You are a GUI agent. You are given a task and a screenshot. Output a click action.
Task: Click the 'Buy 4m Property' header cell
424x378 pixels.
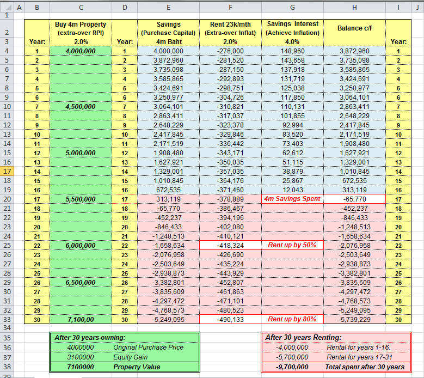(x=81, y=28)
